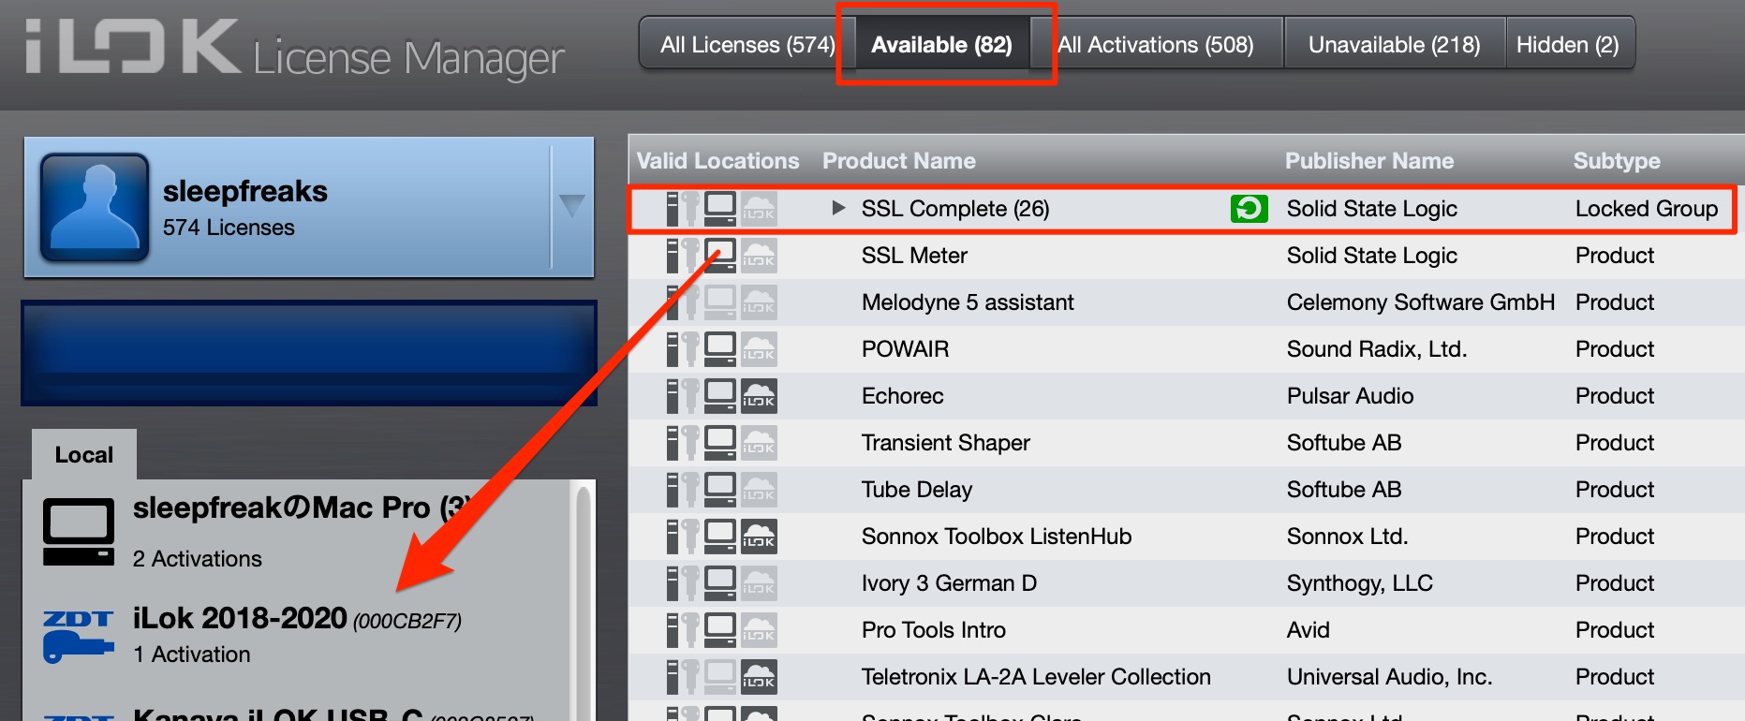Click the computer icon in Ivory 3 German D row
This screenshot has height=721, width=1745.
coord(719,583)
